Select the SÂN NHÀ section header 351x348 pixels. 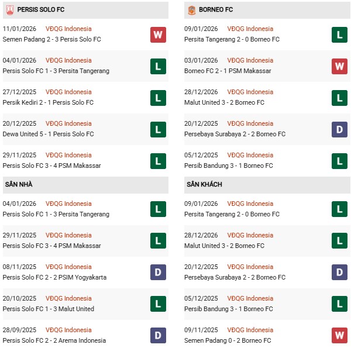click(18, 184)
